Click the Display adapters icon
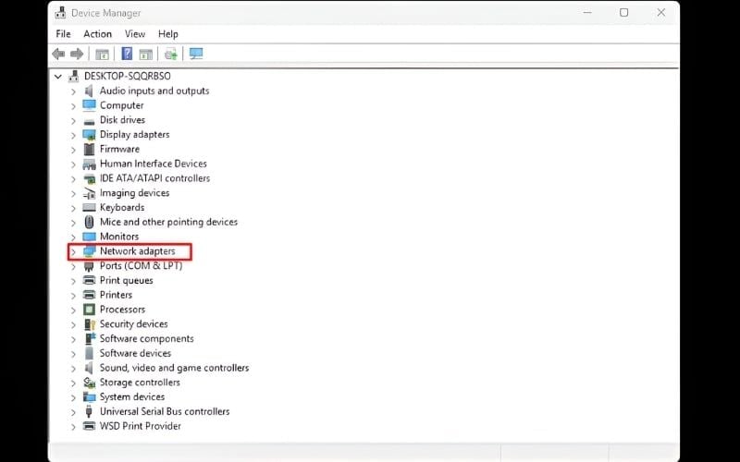The image size is (740, 462). tap(89, 134)
